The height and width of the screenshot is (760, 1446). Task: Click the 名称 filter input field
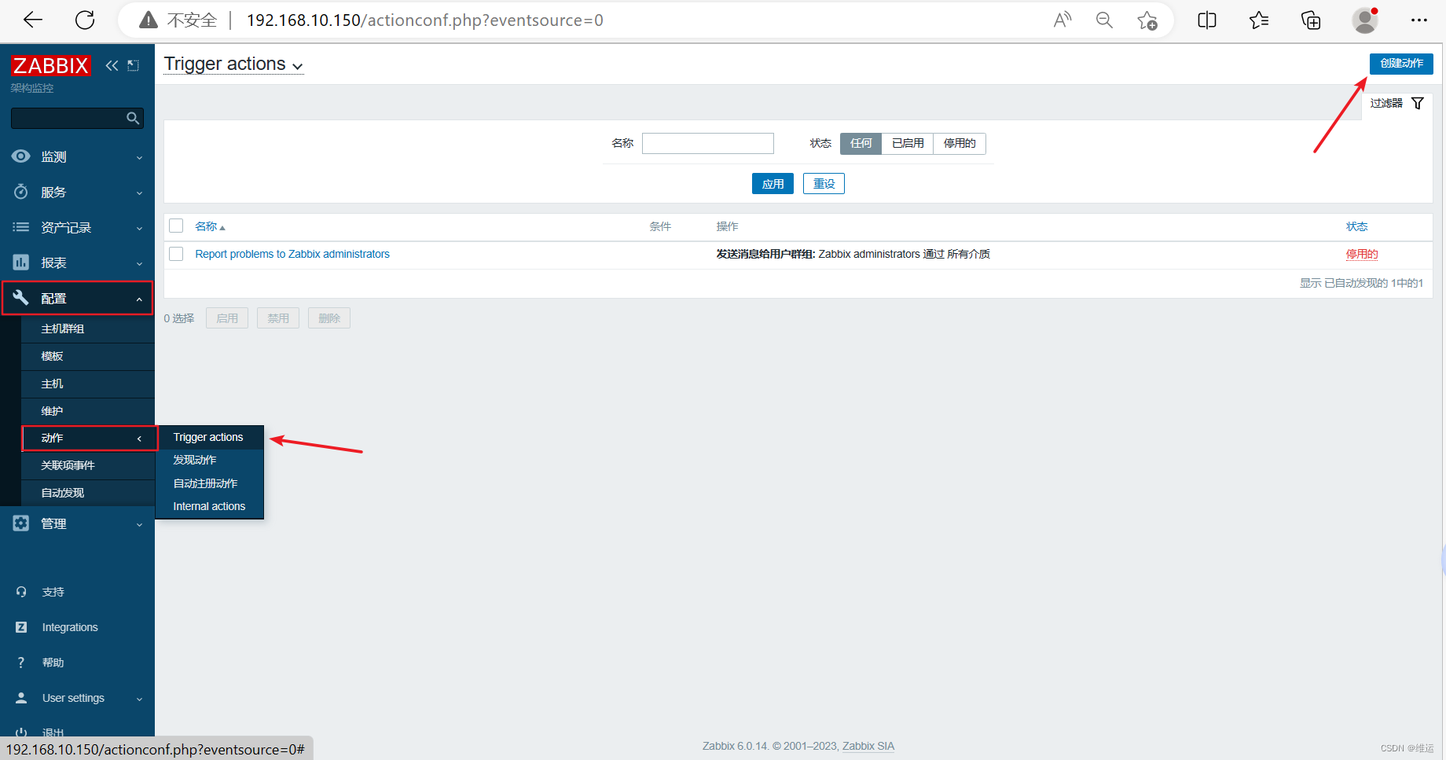(x=708, y=143)
